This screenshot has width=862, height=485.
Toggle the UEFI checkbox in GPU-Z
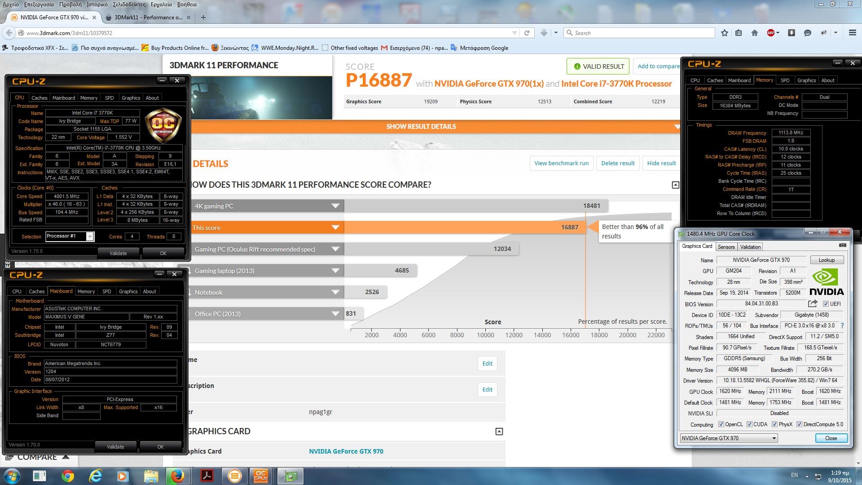point(826,304)
